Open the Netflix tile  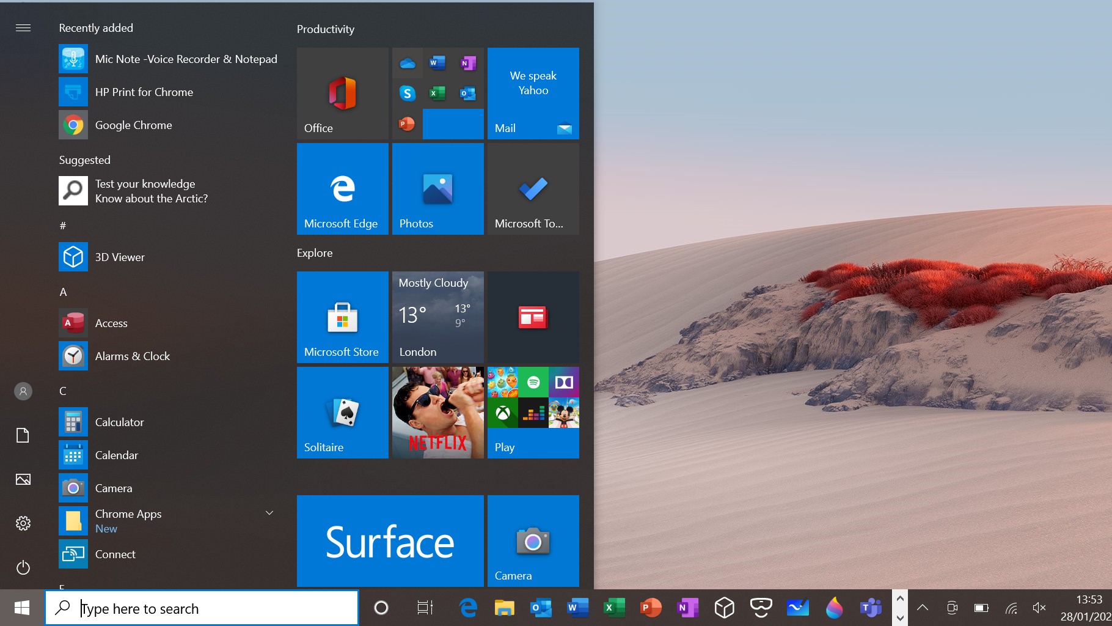coord(438,413)
